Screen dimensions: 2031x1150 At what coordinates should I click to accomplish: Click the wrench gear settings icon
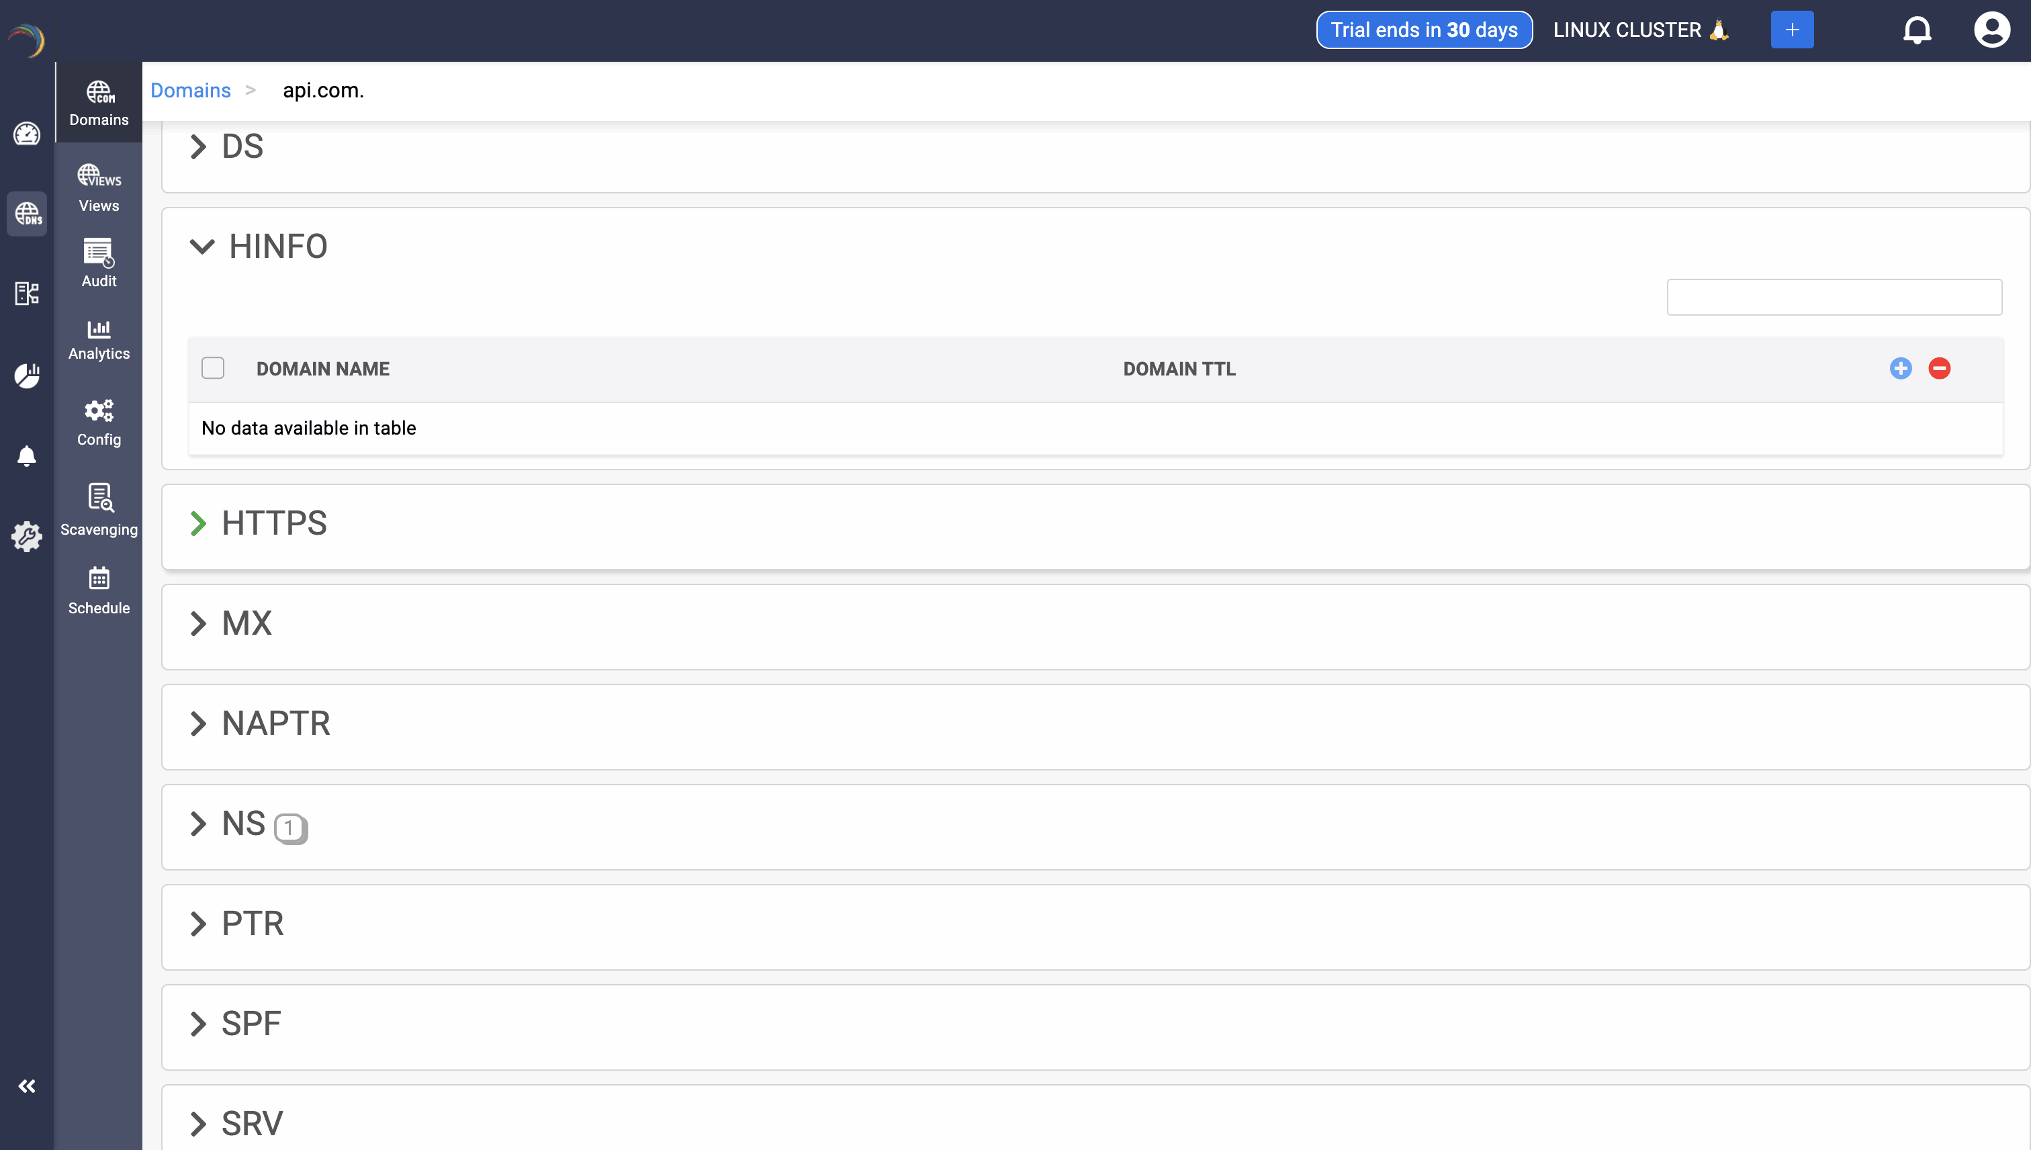(27, 536)
